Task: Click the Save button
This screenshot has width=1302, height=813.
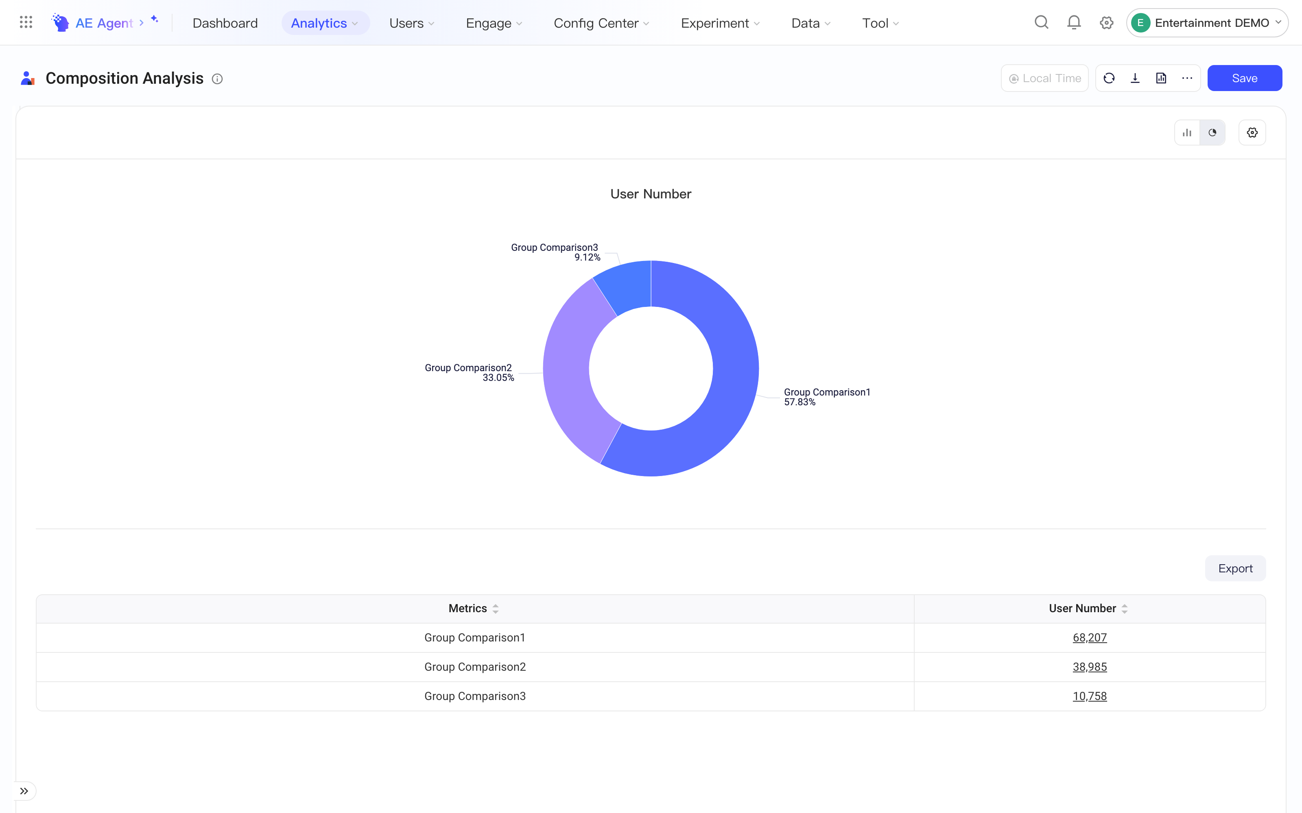Action: pos(1245,78)
